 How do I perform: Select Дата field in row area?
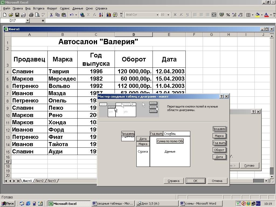pos(143,139)
